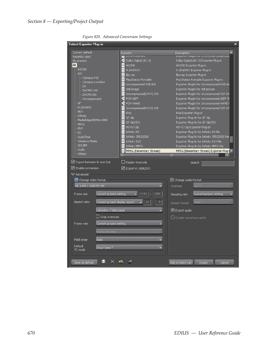Viewport: 276px width, 356px height.
Task: Click the Uncompressed RGB AVI exporter icon
Action: tap(123, 84)
